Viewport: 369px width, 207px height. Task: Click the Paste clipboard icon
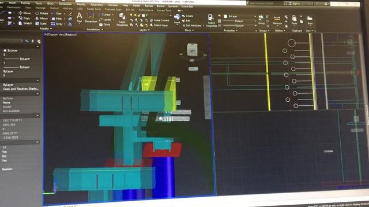[294, 18]
